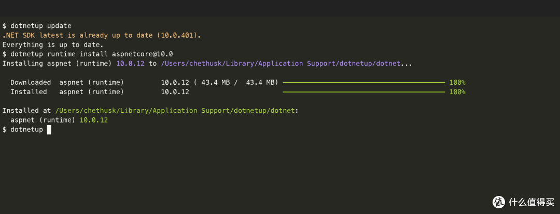Viewport: 560px width, 214px height.
Task: Click the Downloaded aspnet progress bar
Action: click(x=363, y=83)
